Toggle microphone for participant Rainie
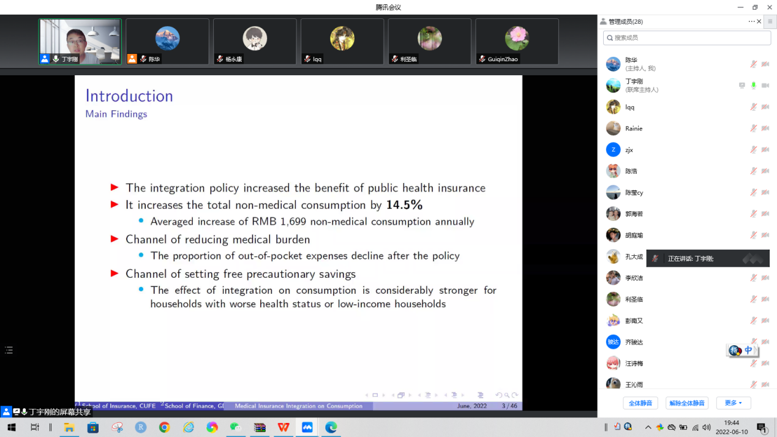This screenshot has width=777, height=437. (754, 129)
